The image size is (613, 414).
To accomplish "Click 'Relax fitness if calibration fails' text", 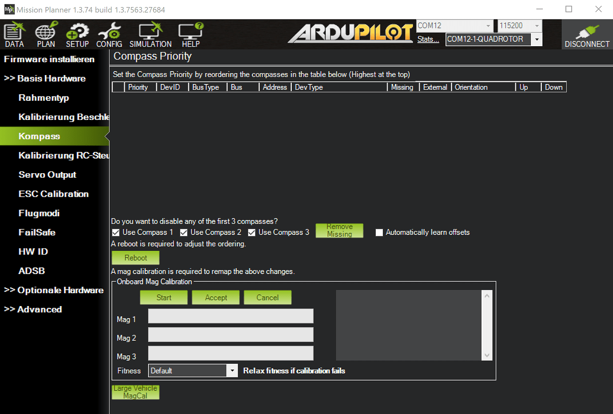I will click(294, 370).
